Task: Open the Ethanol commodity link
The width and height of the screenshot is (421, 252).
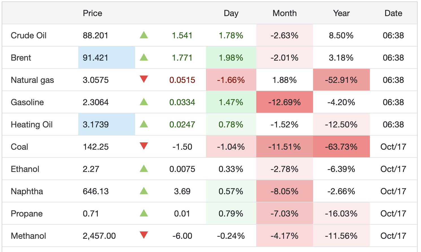Action: click(x=25, y=169)
